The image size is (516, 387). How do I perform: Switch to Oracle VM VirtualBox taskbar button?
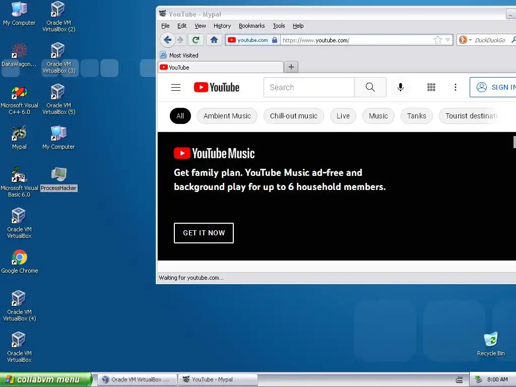137,379
